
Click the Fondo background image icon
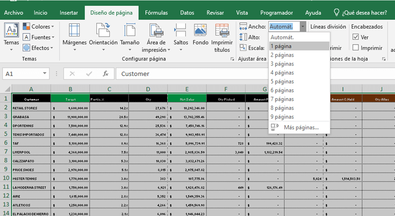[x=200, y=30]
